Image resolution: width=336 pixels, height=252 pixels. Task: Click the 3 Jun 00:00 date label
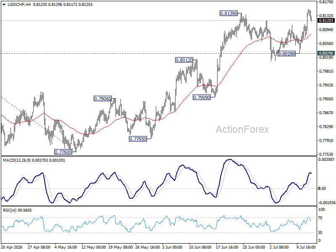coord(172,247)
